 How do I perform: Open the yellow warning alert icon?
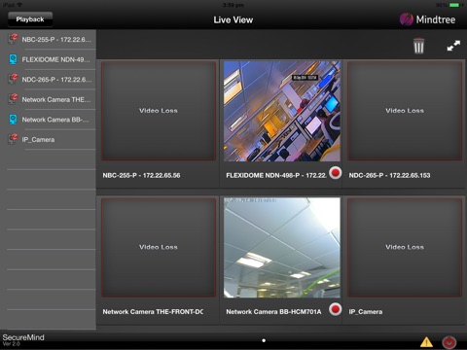click(426, 342)
